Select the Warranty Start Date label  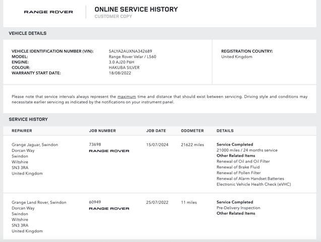pyautogui.click(x=36, y=73)
